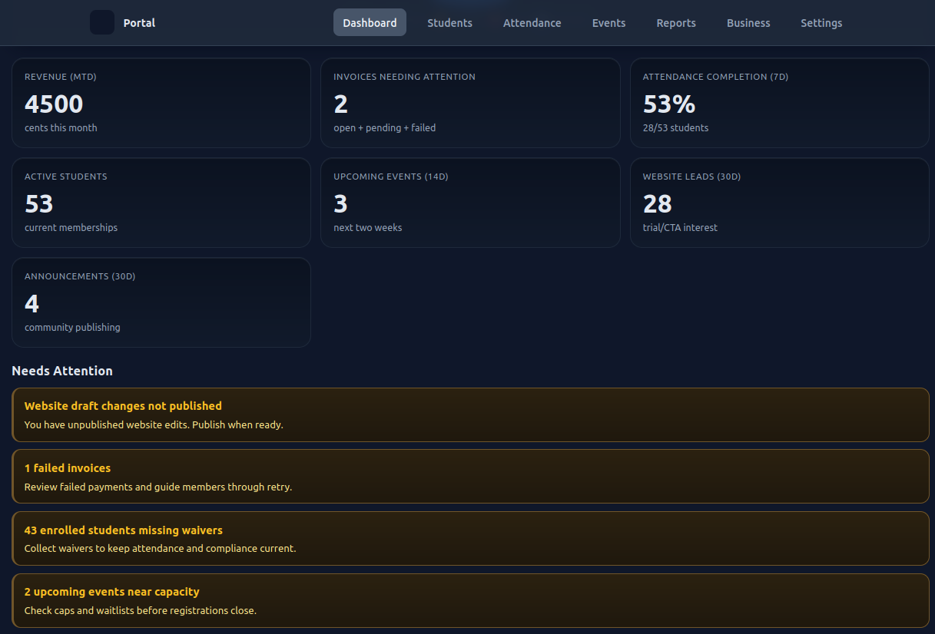Click the Portal logo icon
Image resolution: width=935 pixels, height=634 pixels.
pyautogui.click(x=102, y=22)
